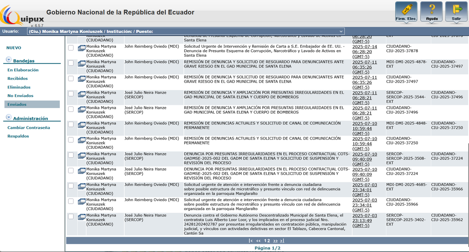This screenshot has width=469, height=252.
Task: Open document icon for row SERCOP-2025-3402-EXT
Action: pyautogui.click(x=82, y=216)
